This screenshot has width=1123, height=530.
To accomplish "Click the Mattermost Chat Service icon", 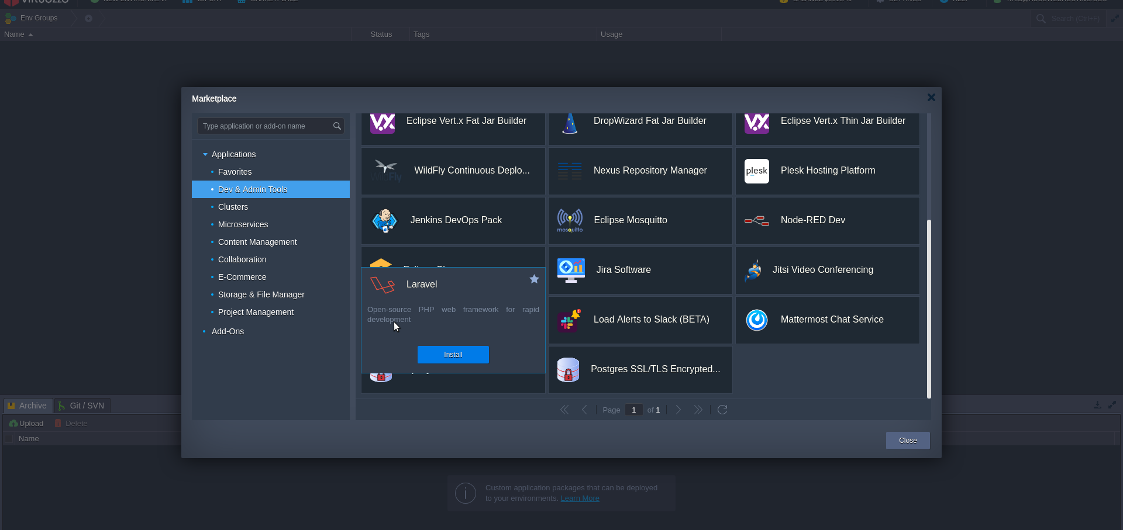I will (x=756, y=320).
